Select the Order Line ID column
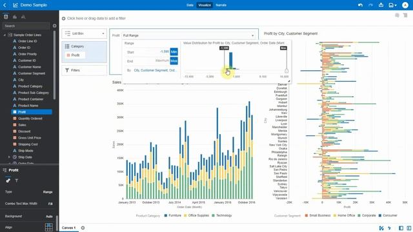This screenshot has height=232, width=413. 28,41
